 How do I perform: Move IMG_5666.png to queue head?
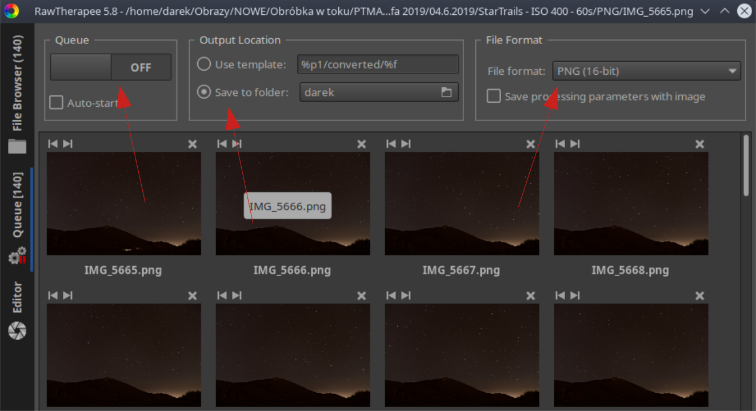point(222,144)
